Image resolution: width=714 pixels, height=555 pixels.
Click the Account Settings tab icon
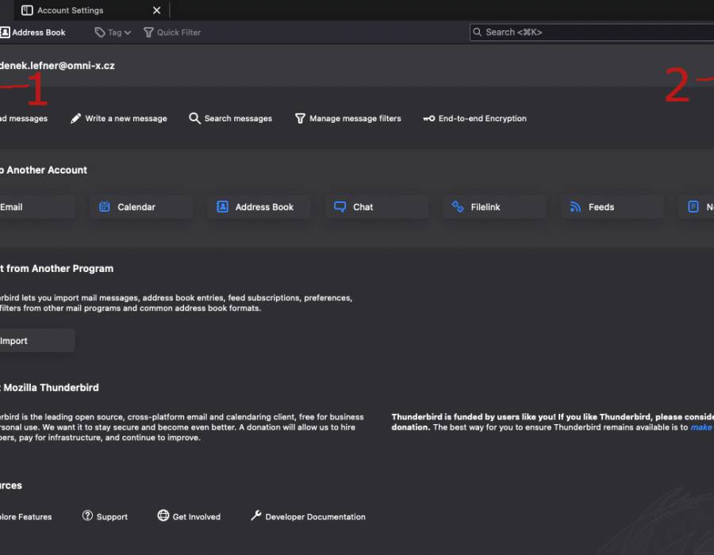(27, 10)
